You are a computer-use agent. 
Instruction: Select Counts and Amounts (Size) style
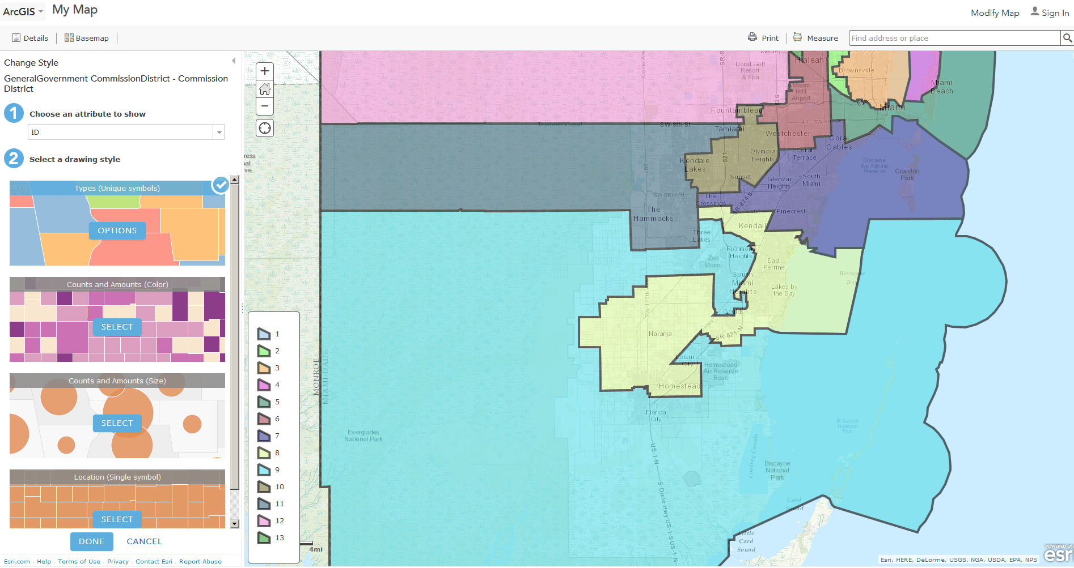click(x=117, y=423)
